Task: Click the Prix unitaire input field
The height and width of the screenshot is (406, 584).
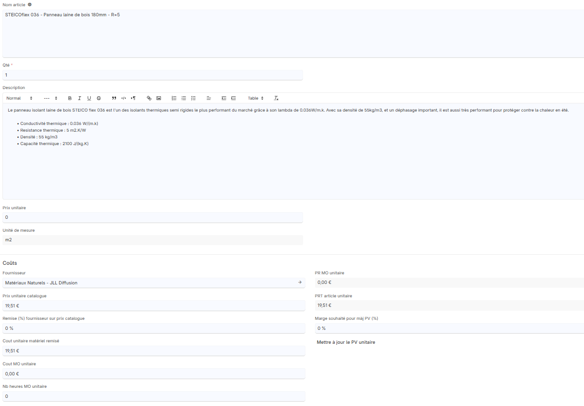Action: [152, 217]
